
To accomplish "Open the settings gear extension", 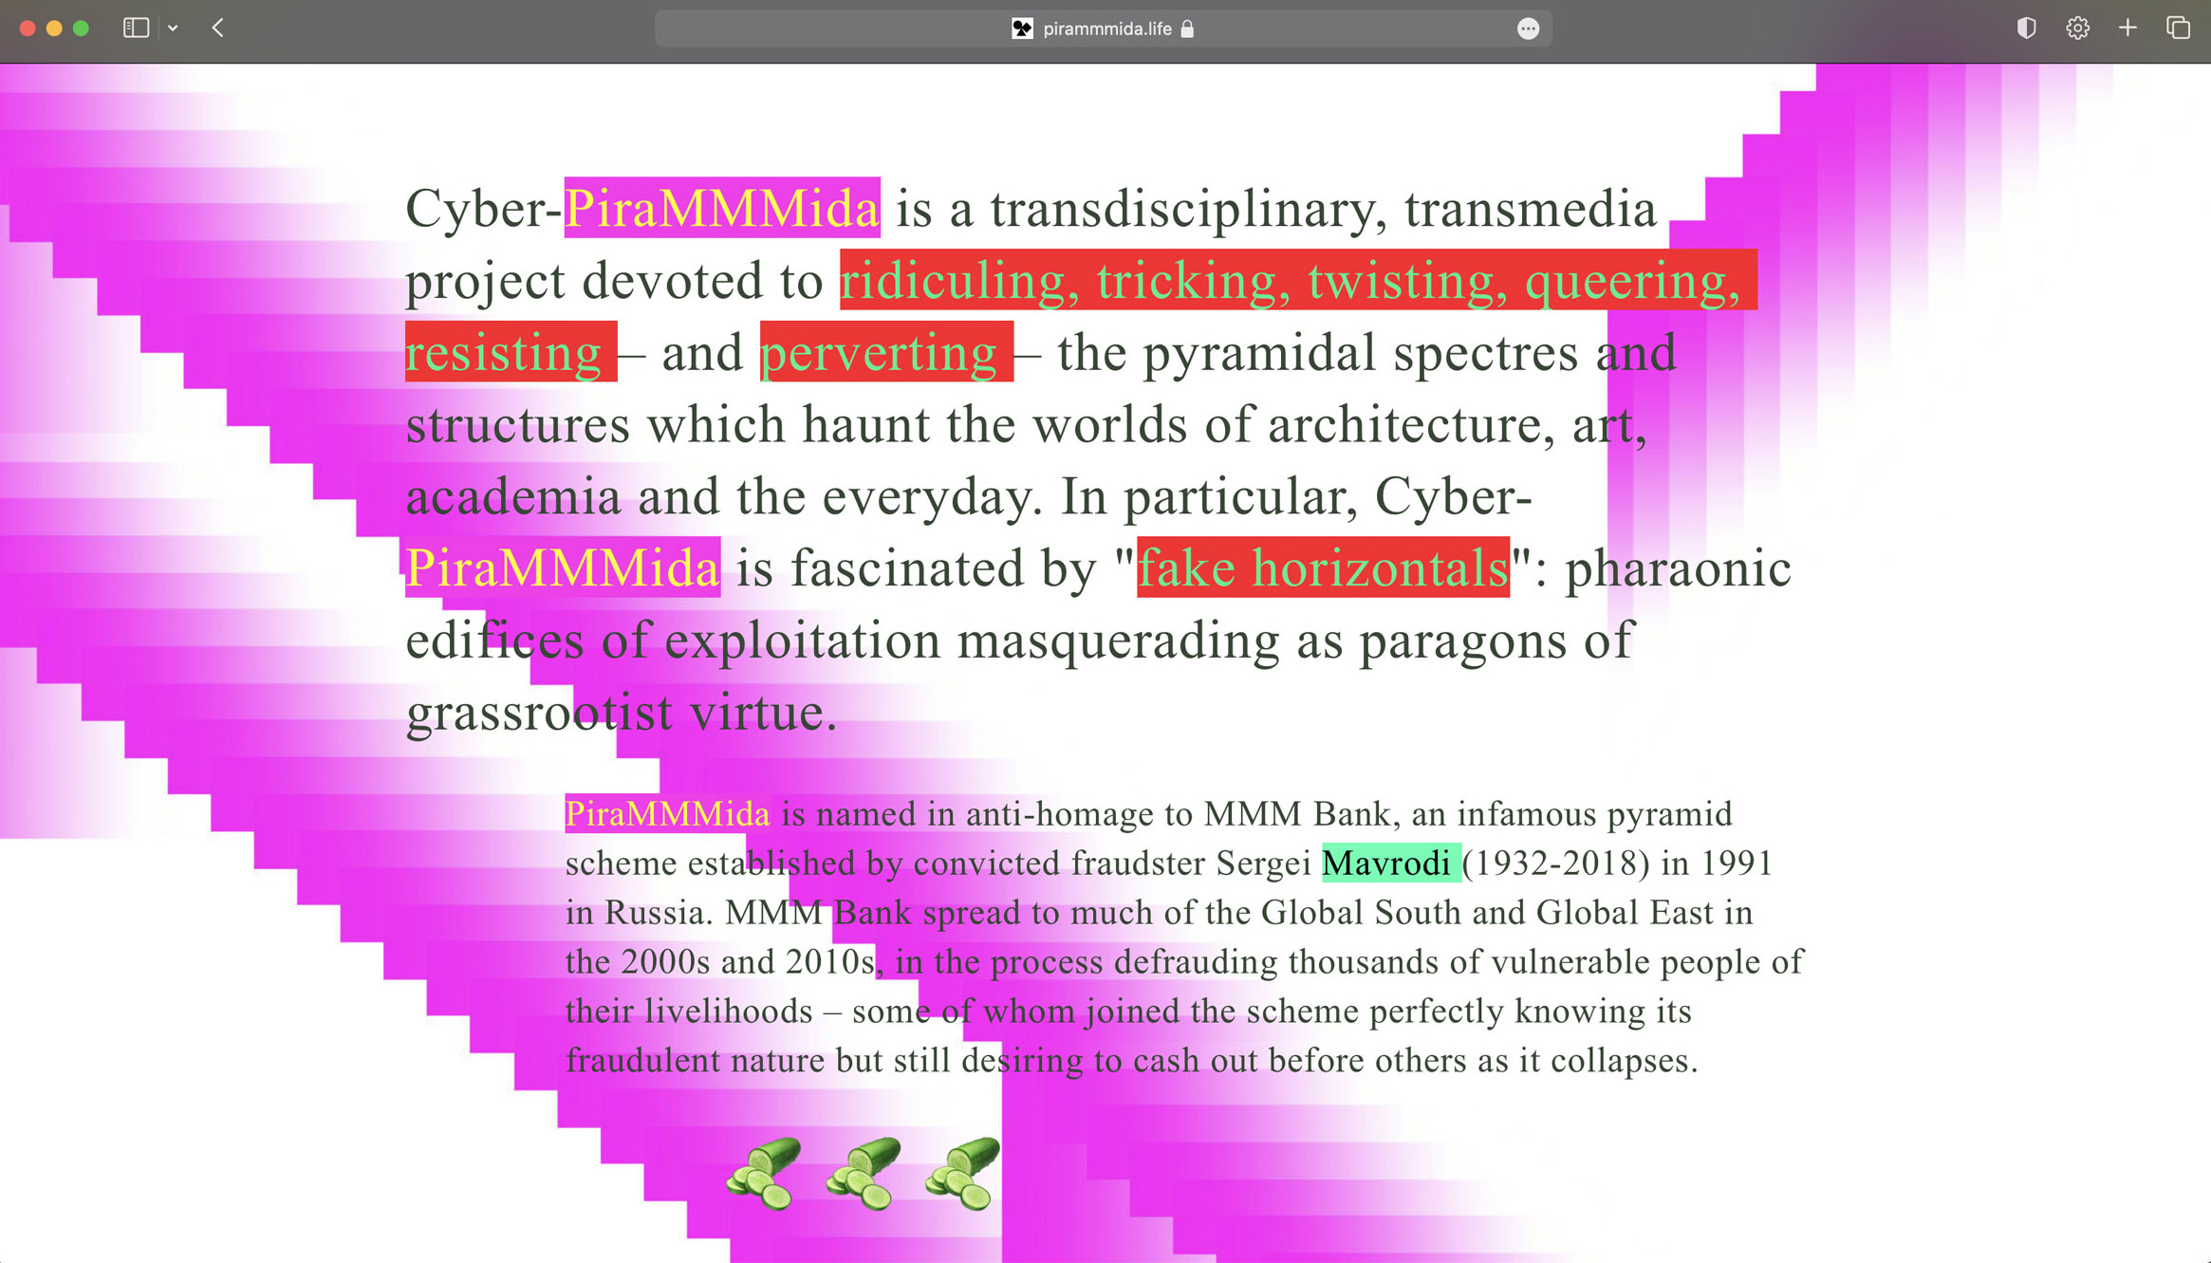I will click(2077, 28).
